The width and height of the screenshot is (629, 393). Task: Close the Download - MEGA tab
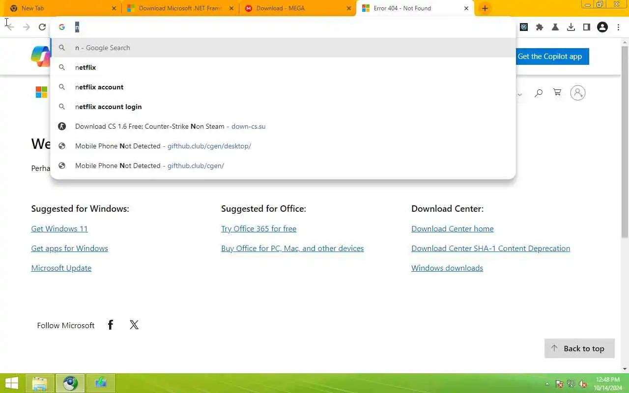coord(349,8)
